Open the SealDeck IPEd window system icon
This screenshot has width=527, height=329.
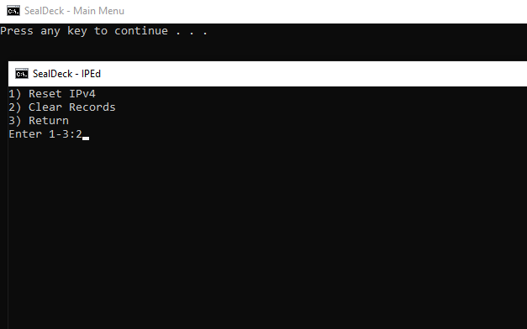coord(22,74)
